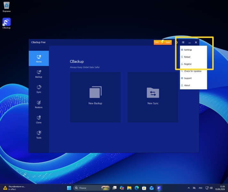This screenshot has width=228, height=192.
Task: Click the 24H Sale banner
Action: coord(163,42)
